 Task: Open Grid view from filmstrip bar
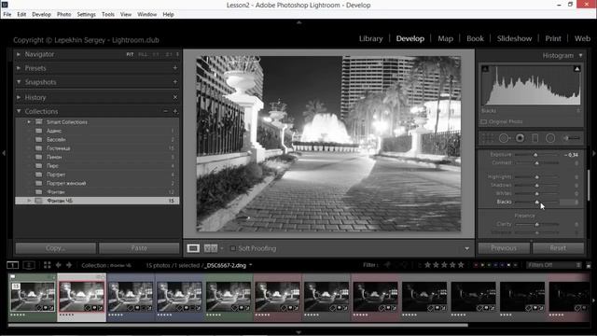pos(48,265)
